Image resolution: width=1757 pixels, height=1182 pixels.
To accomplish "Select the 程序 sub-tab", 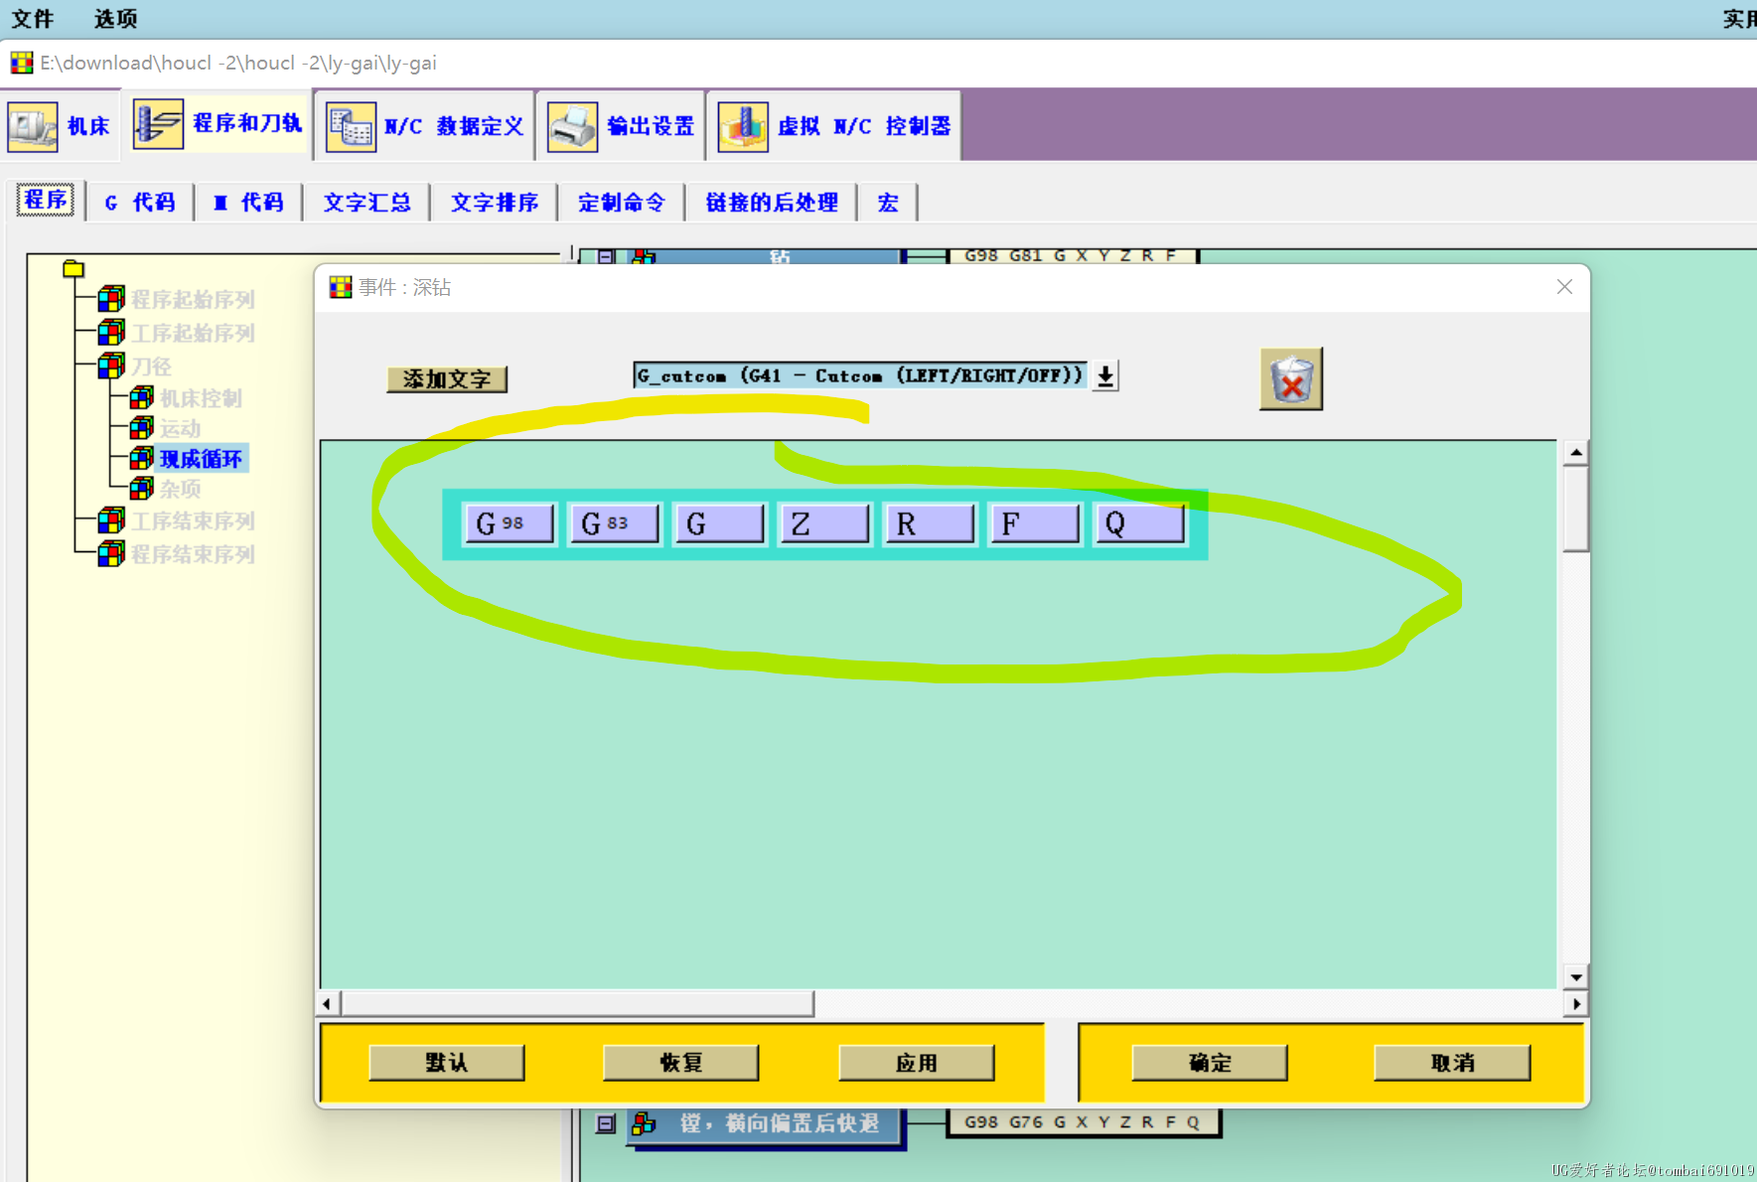I will tap(46, 200).
